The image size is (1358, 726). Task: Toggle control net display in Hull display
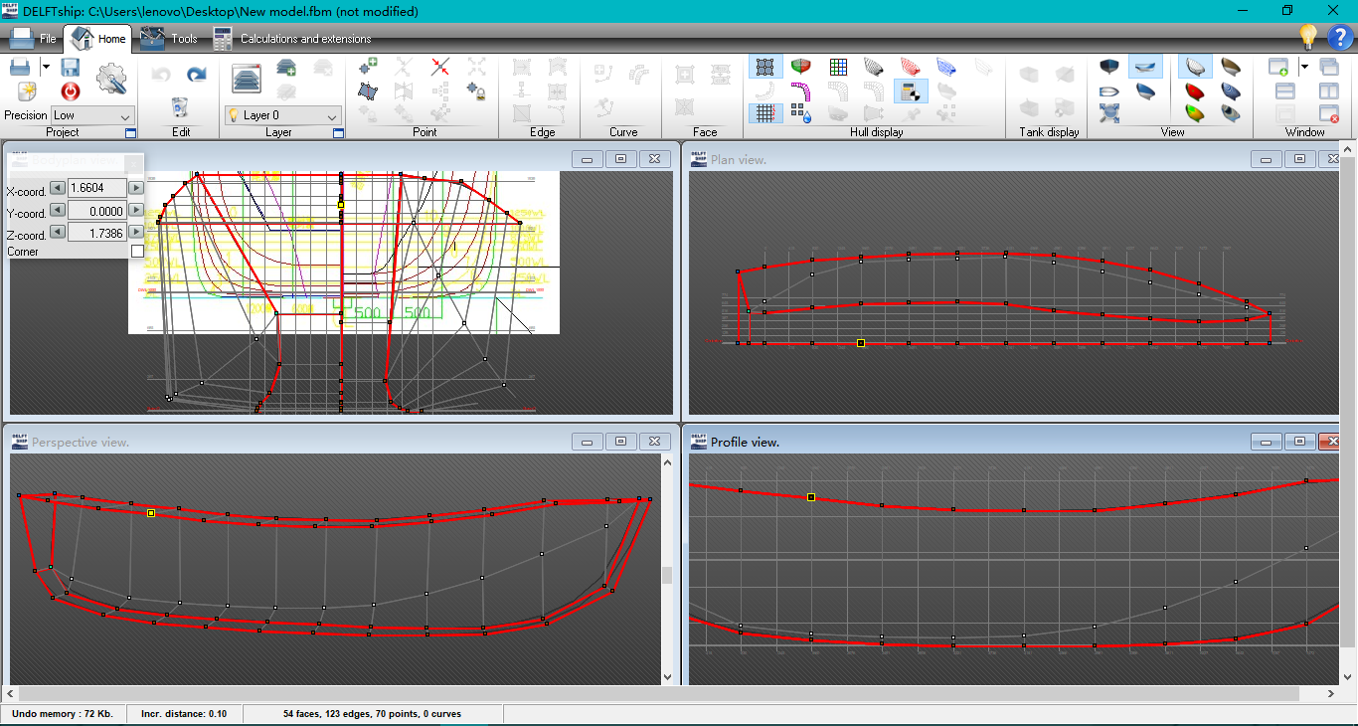(764, 67)
